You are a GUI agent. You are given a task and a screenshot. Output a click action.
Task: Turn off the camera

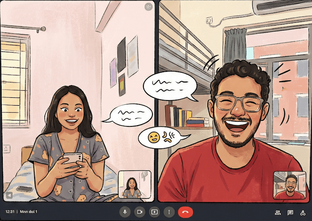(x=139, y=212)
